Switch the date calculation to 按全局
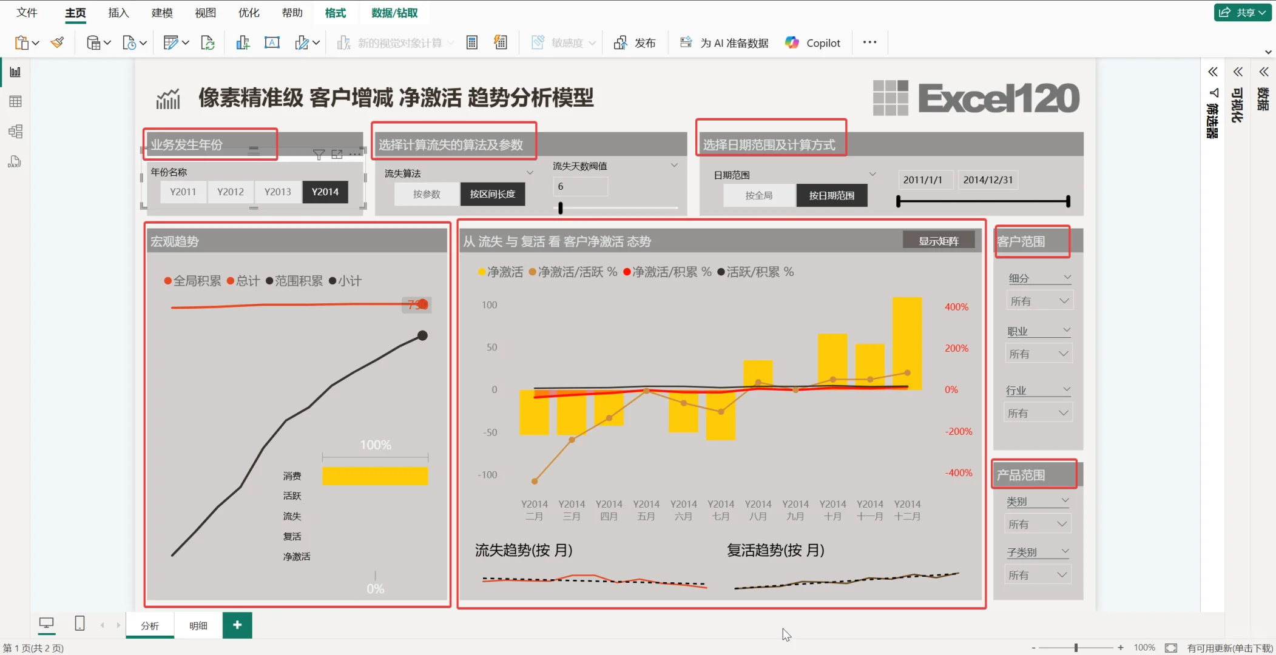This screenshot has width=1276, height=655. [x=758, y=195]
